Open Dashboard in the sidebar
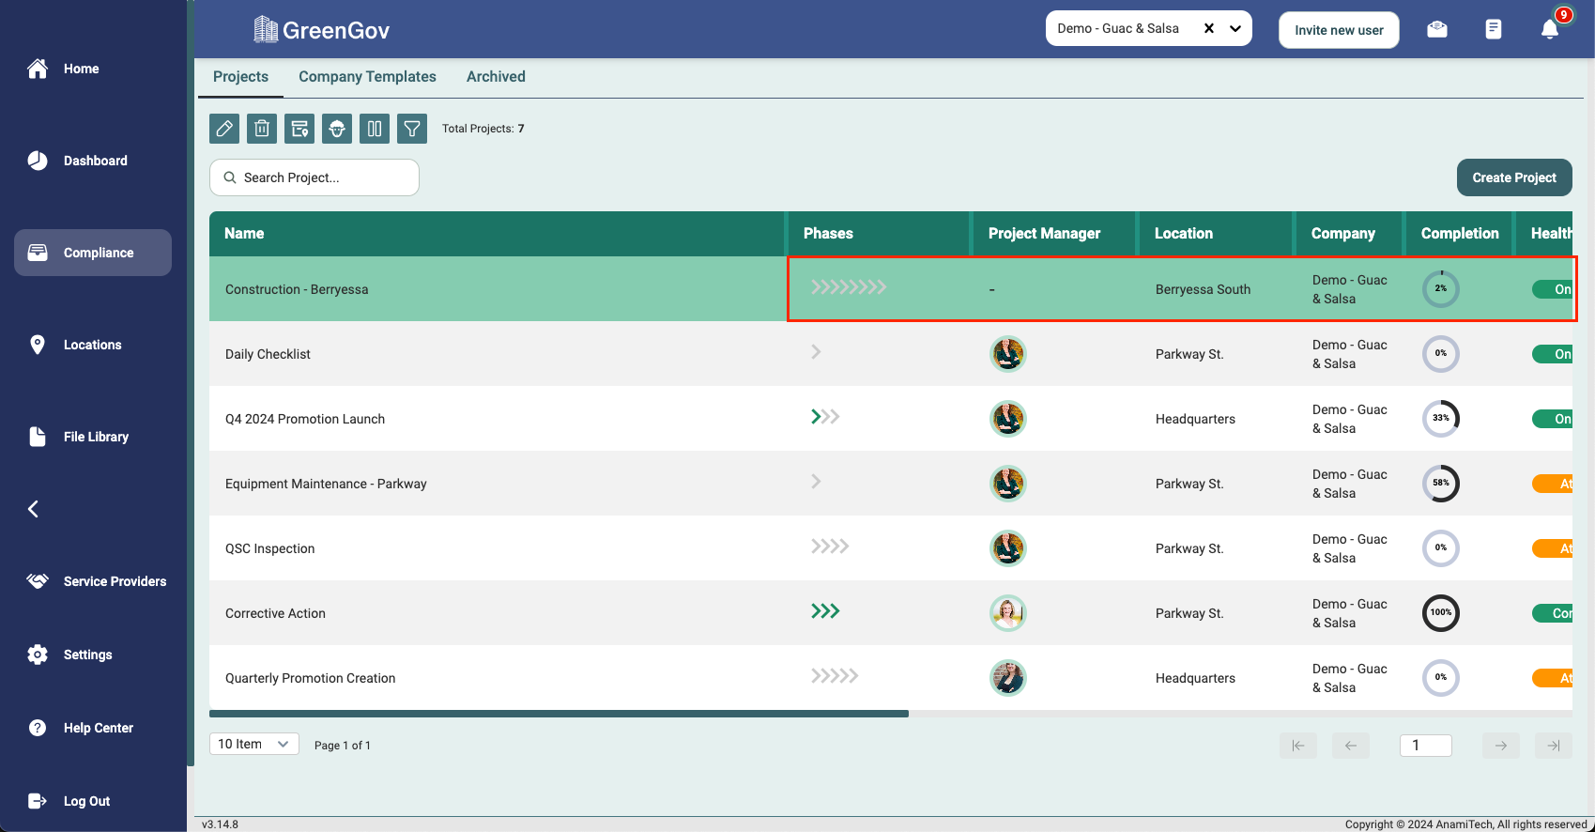 (93, 161)
